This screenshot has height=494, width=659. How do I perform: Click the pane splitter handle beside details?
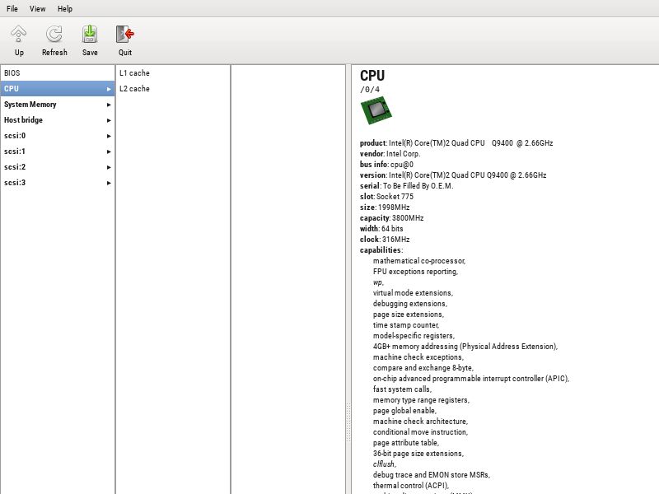coord(348,422)
